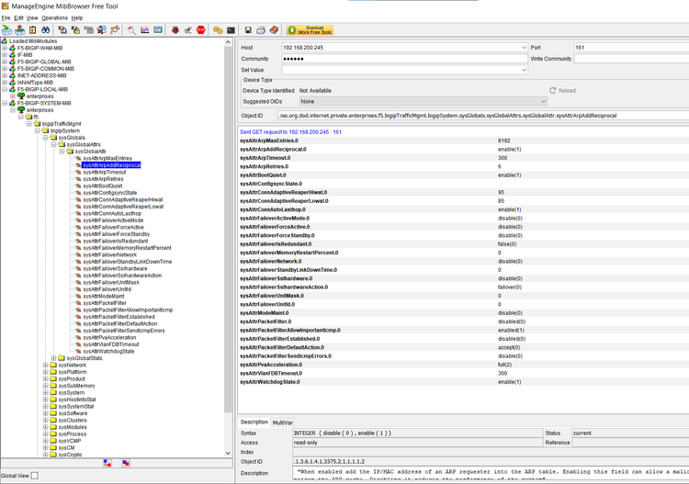Open the Operations menu
Screen dimensions: 689x484
54,17
